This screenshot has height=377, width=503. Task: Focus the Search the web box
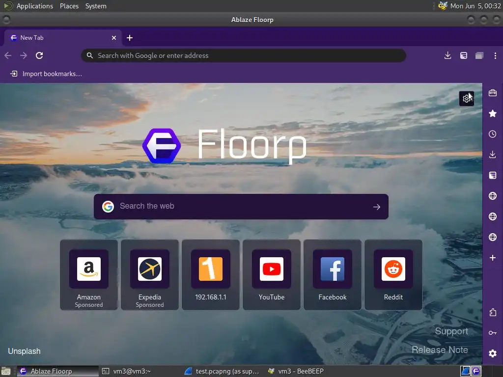(241, 207)
